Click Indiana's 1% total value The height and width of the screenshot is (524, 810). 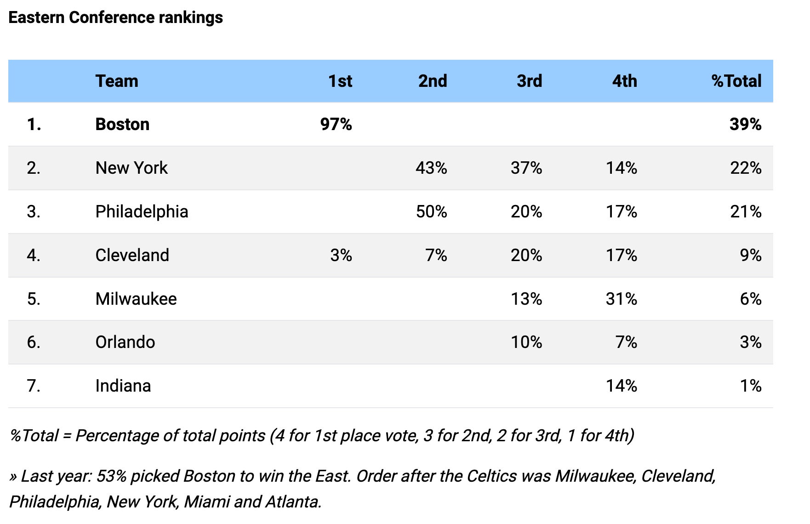[x=750, y=386]
